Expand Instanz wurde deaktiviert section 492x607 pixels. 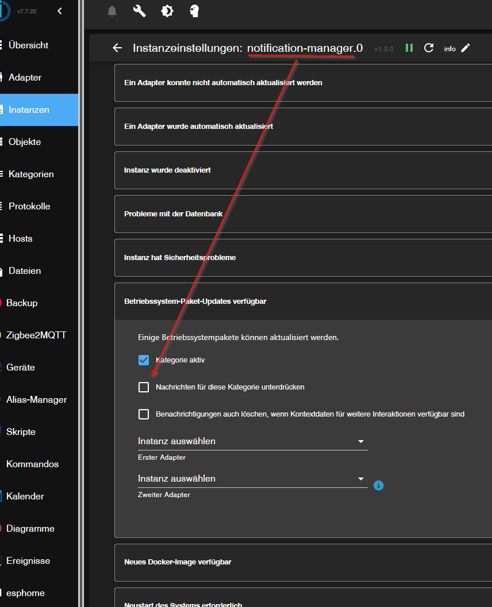303,170
